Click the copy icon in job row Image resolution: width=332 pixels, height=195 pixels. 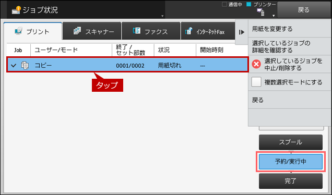(x=25, y=65)
